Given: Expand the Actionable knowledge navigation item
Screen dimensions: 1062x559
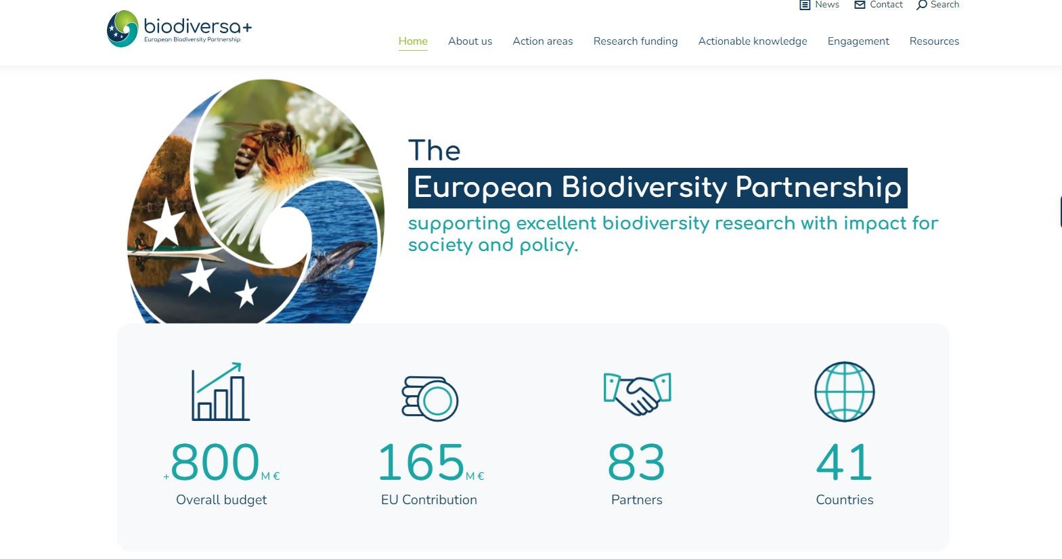Looking at the screenshot, I should pos(752,41).
